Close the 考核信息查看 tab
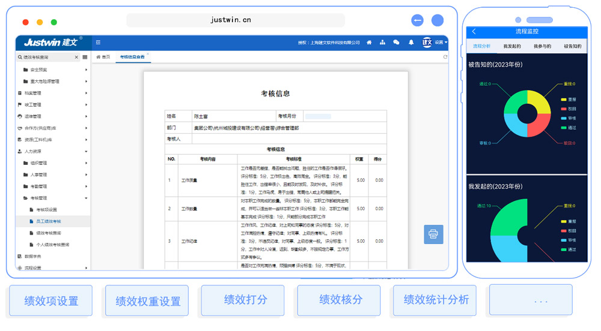Viewport: 601px width, 331px height. [x=148, y=54]
